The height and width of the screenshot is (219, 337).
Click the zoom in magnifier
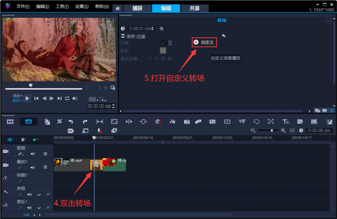283,130
